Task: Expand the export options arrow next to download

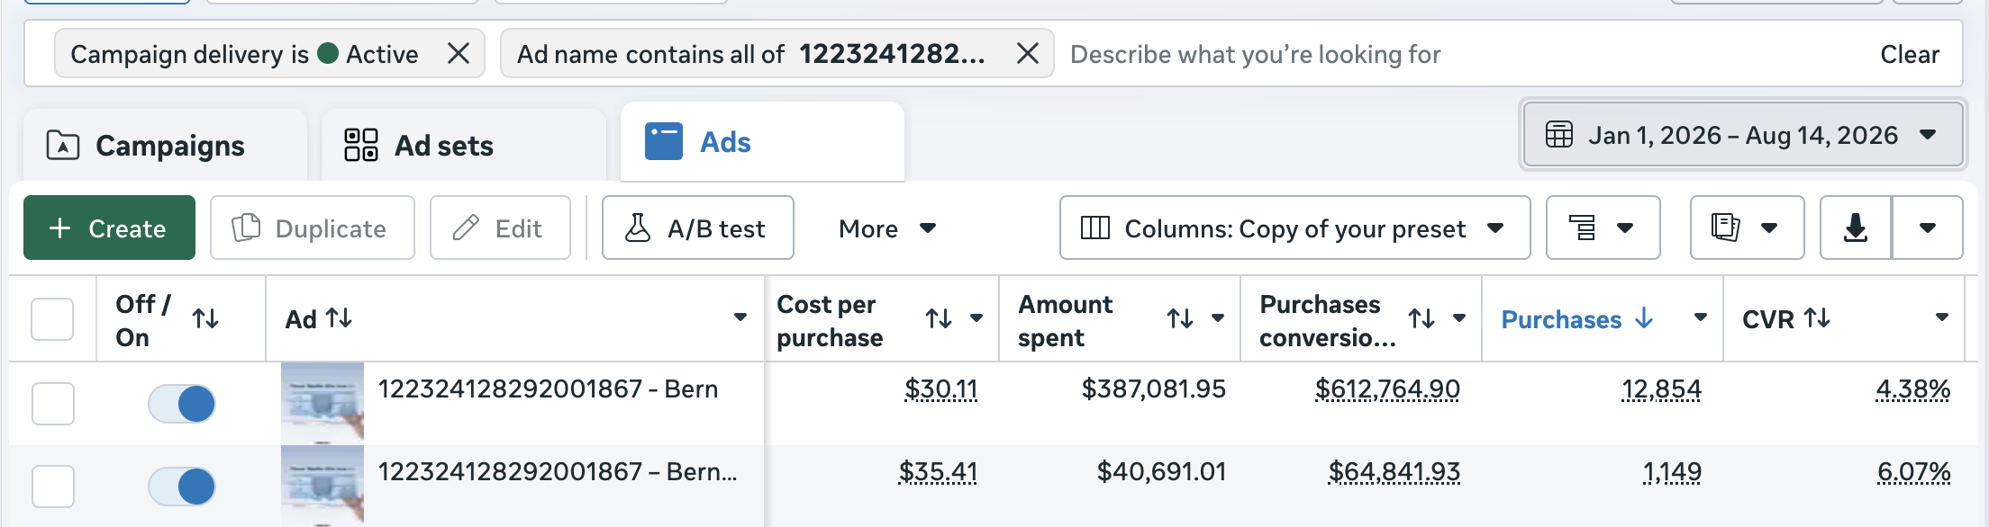Action: 1928,228
